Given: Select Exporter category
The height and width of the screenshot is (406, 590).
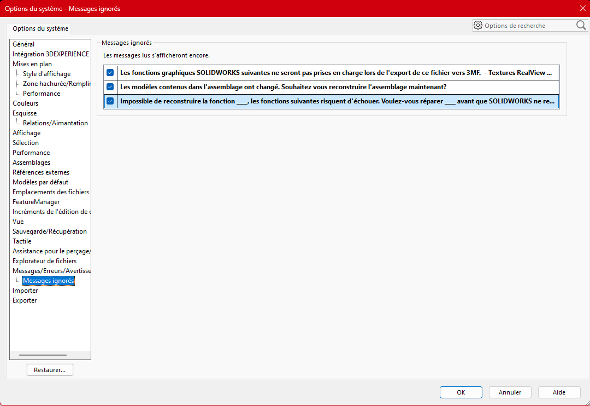Looking at the screenshot, I should click(x=25, y=300).
